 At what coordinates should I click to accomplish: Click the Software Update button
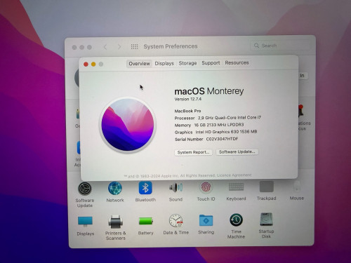237,151
